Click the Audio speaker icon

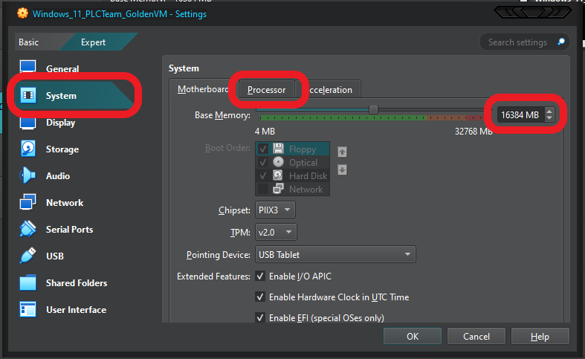pyautogui.click(x=28, y=176)
